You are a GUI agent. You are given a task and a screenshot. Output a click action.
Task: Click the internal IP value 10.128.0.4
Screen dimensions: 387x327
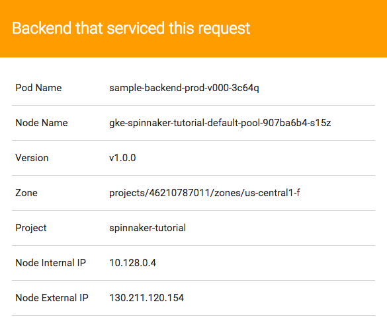tap(132, 263)
